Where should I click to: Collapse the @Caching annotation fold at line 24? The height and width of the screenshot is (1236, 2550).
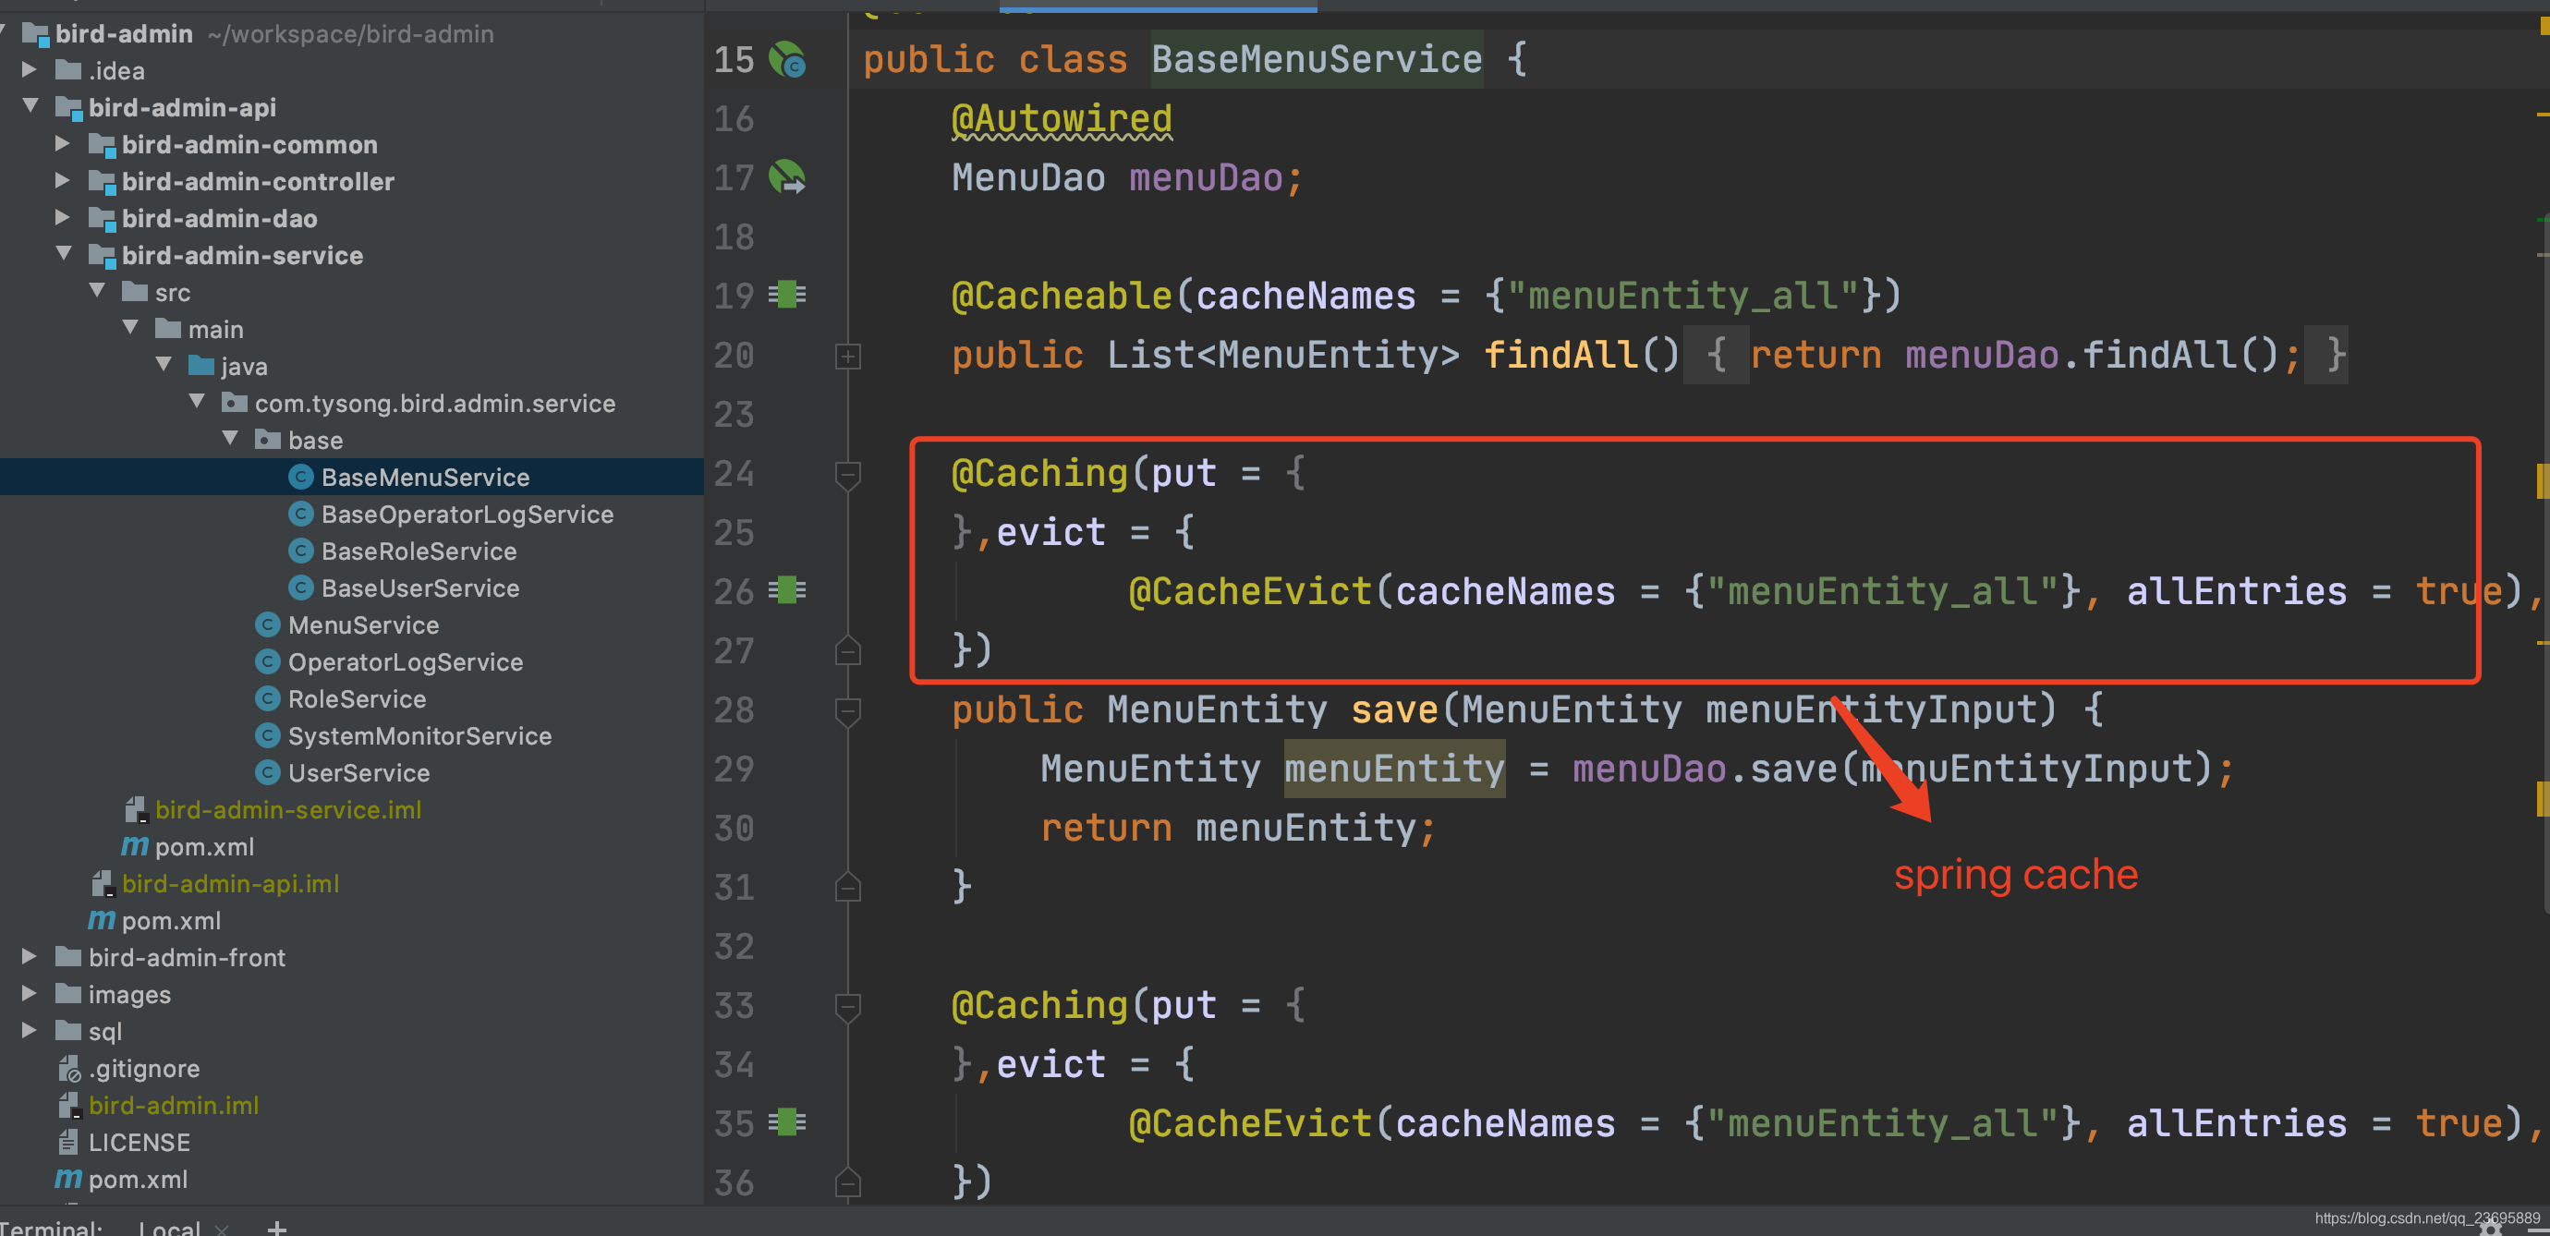point(847,475)
